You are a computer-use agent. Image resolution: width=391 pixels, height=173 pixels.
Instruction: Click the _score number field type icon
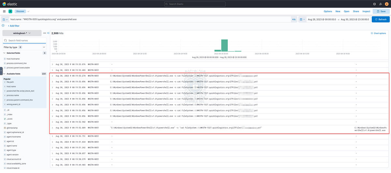pos(5,119)
